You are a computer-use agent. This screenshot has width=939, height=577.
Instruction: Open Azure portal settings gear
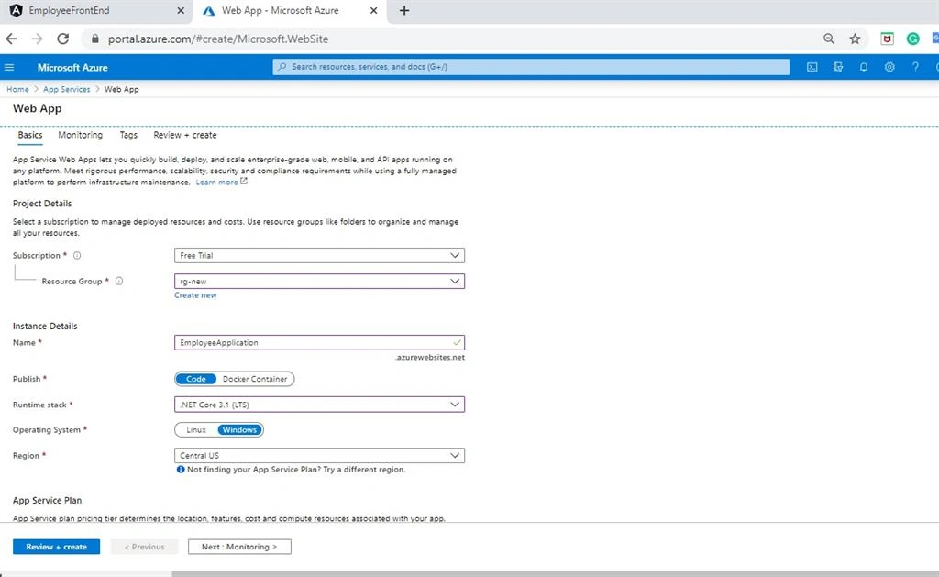[889, 67]
